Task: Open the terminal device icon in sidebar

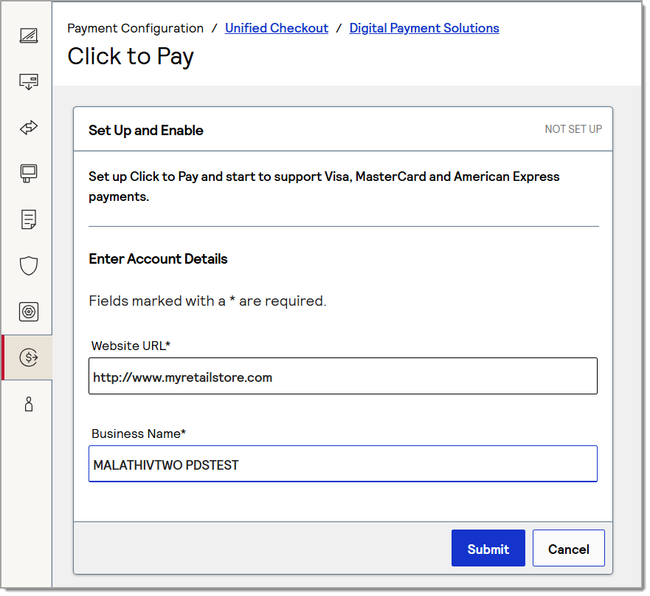Action: (29, 174)
